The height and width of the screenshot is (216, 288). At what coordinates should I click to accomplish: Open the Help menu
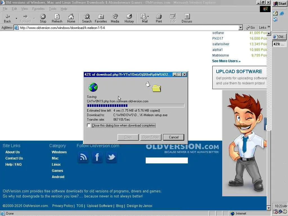coord(64,9)
